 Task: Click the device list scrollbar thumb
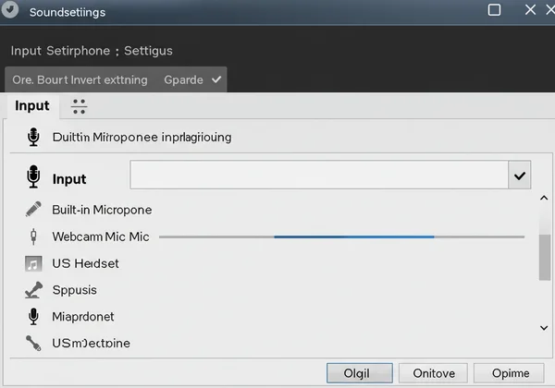click(x=545, y=257)
